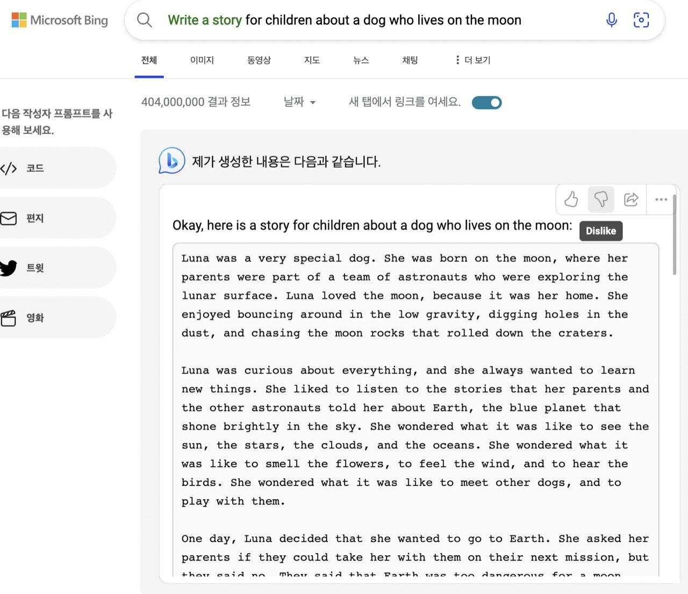
Task: Expand the 더 보기 more menu
Action: (472, 60)
